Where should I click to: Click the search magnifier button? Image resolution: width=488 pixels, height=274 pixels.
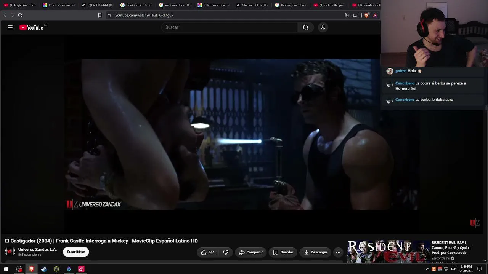coord(306,27)
